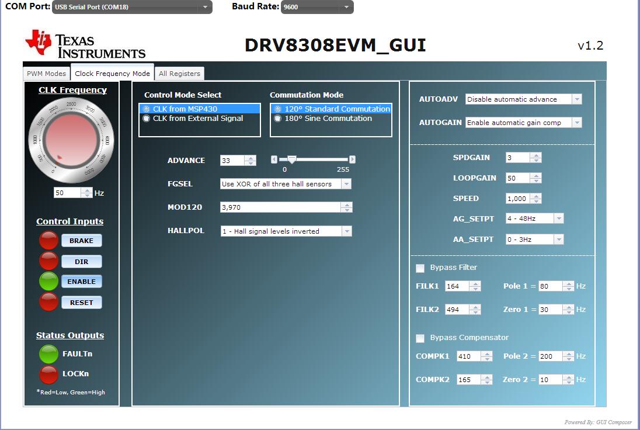The width and height of the screenshot is (640, 430).
Task: Click the SPDGAIN spinner arrows
Action: tap(535, 158)
